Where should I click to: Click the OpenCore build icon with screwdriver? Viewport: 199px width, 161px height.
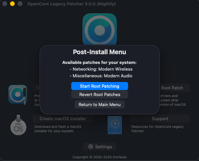18,95
